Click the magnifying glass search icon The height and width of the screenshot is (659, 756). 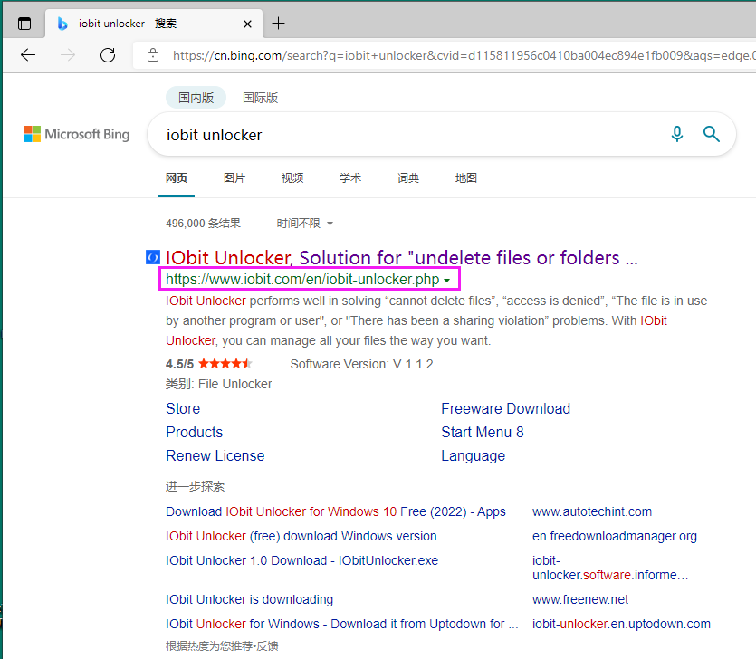pyautogui.click(x=712, y=135)
